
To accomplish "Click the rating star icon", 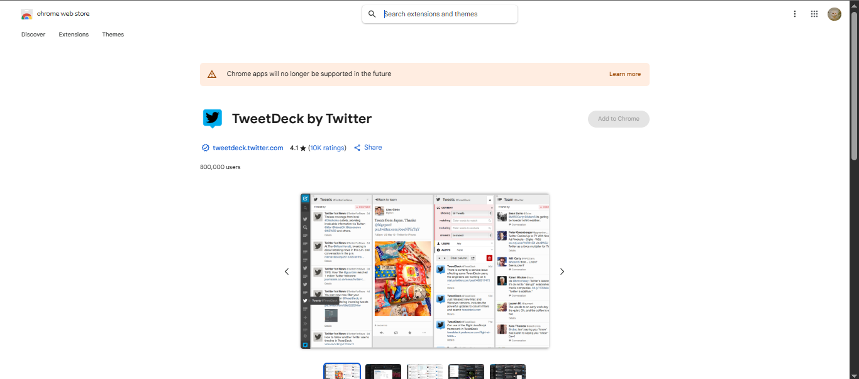I will click(303, 148).
